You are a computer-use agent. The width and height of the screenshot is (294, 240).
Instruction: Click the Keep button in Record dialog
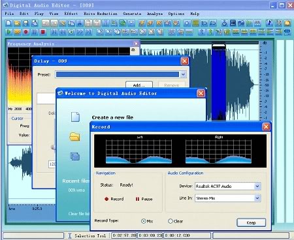click(x=251, y=222)
